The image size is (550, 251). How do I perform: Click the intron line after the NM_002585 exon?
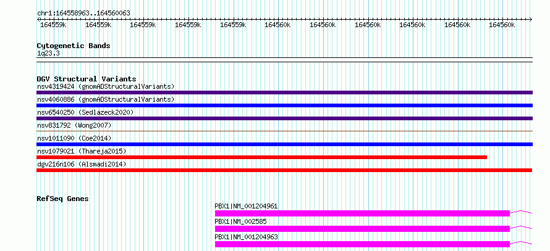(521, 227)
